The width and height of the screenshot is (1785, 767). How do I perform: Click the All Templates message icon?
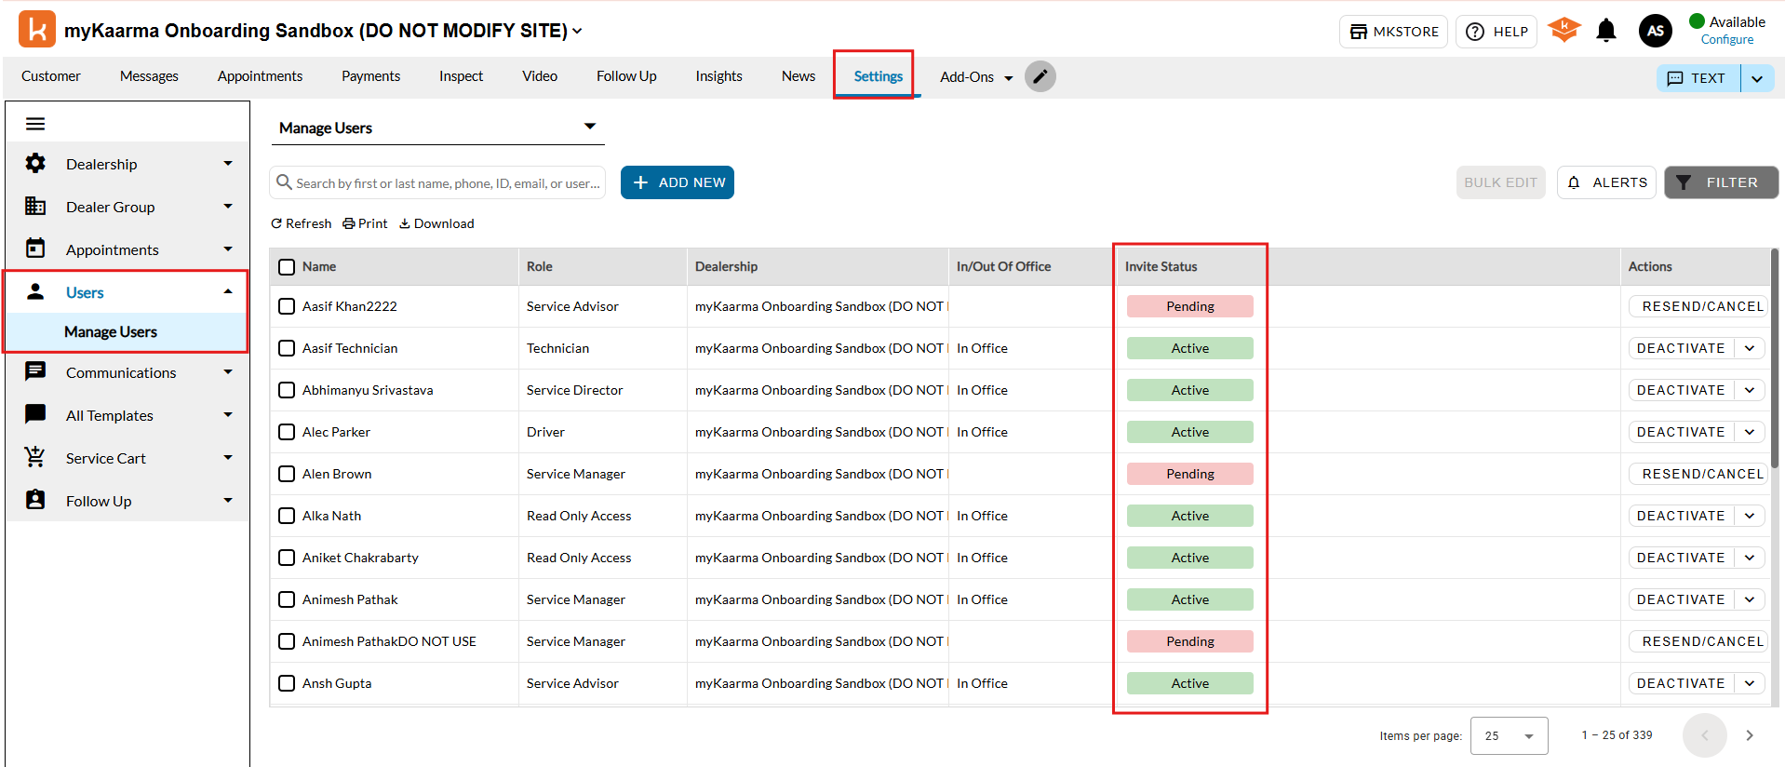click(x=35, y=414)
